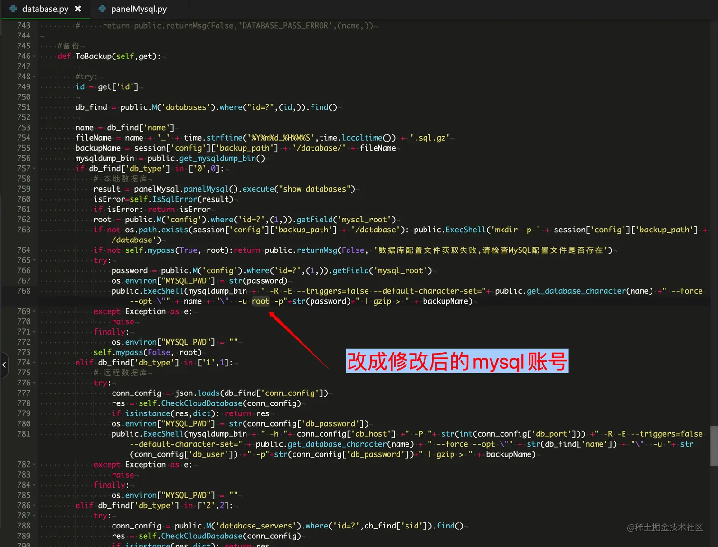Fold the elif db_type '2' block at line 786

click(x=34, y=506)
